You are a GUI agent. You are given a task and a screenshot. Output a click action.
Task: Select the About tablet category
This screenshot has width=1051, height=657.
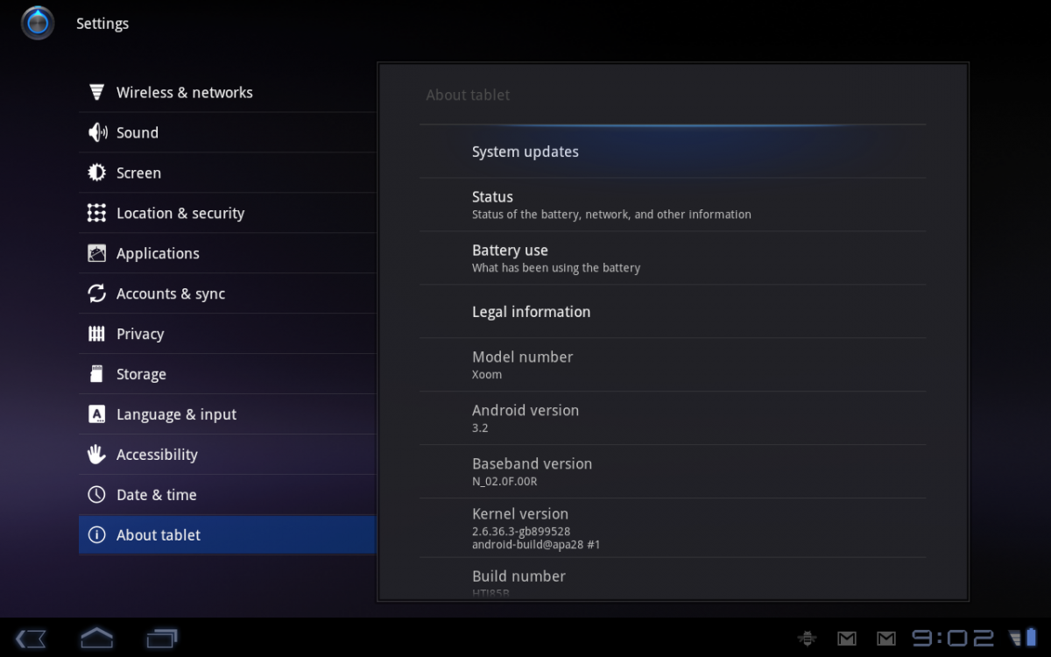click(228, 535)
